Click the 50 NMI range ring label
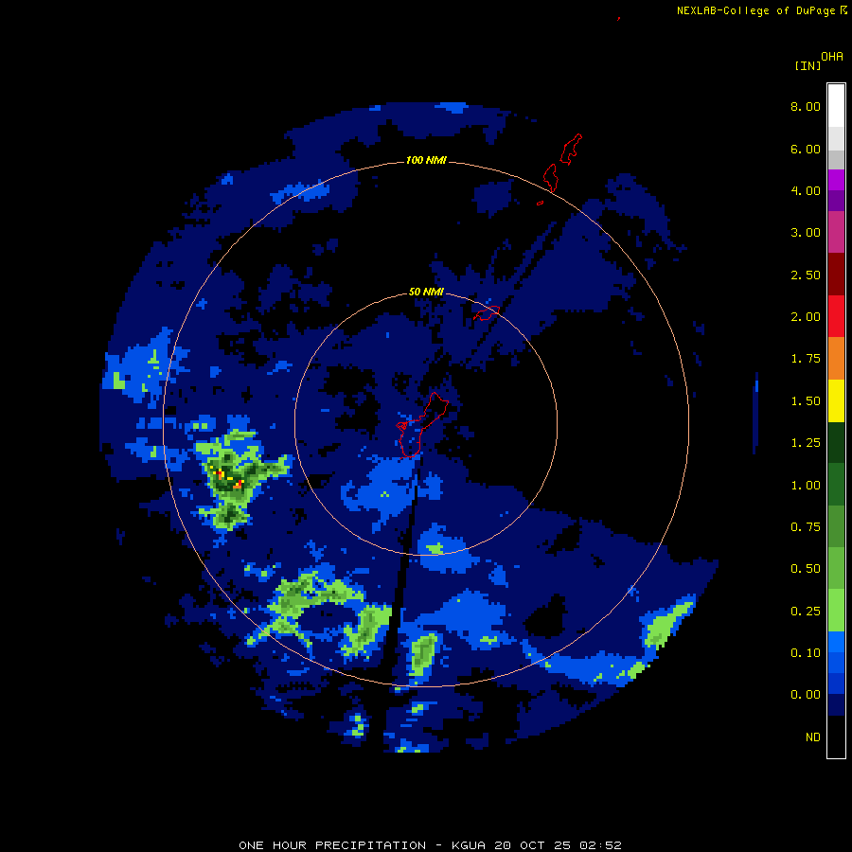The image size is (852, 852). pyautogui.click(x=426, y=293)
